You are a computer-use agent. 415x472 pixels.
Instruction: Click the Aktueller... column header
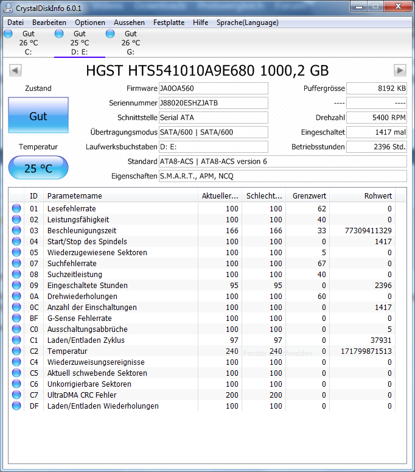pos(220,196)
